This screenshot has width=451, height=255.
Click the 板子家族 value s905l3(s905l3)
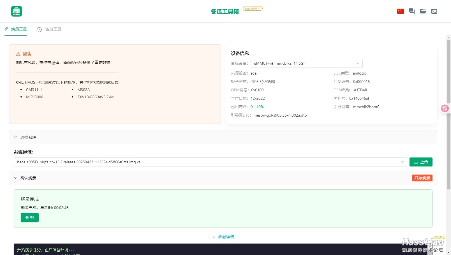pyautogui.click(x=263, y=82)
